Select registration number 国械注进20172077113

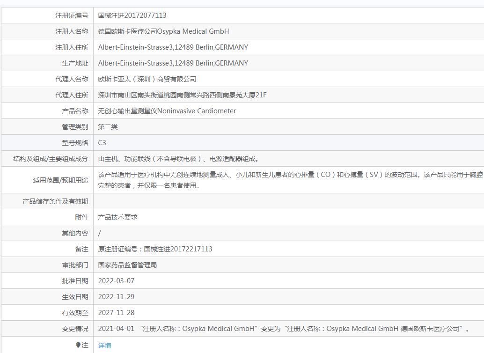point(132,15)
